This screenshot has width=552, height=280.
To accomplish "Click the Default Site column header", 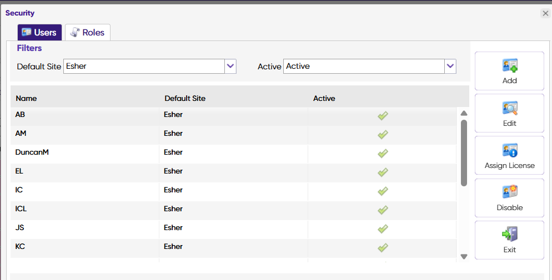I will (185, 98).
